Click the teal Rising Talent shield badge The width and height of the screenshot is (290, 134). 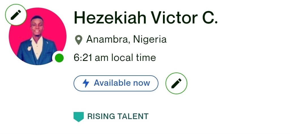click(79, 117)
